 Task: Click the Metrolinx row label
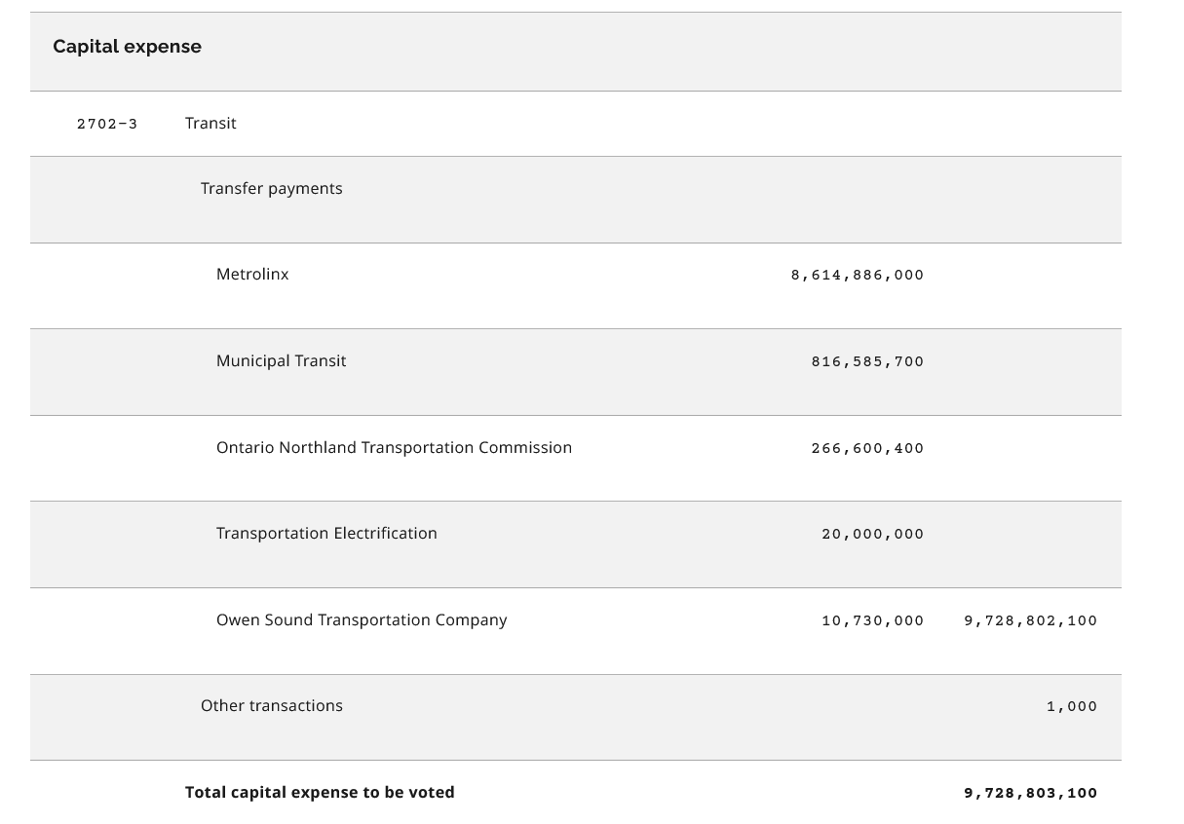coord(252,275)
